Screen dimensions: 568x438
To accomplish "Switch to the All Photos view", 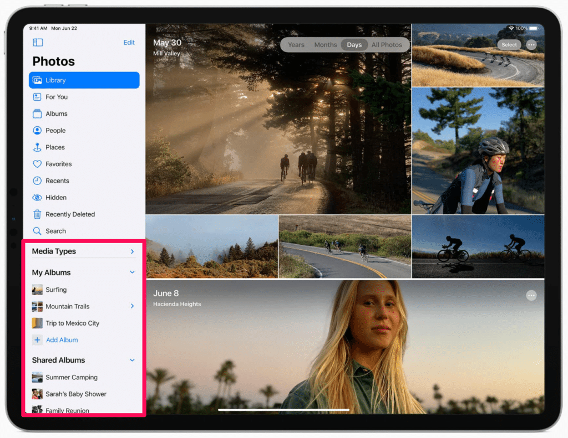I will tap(387, 45).
